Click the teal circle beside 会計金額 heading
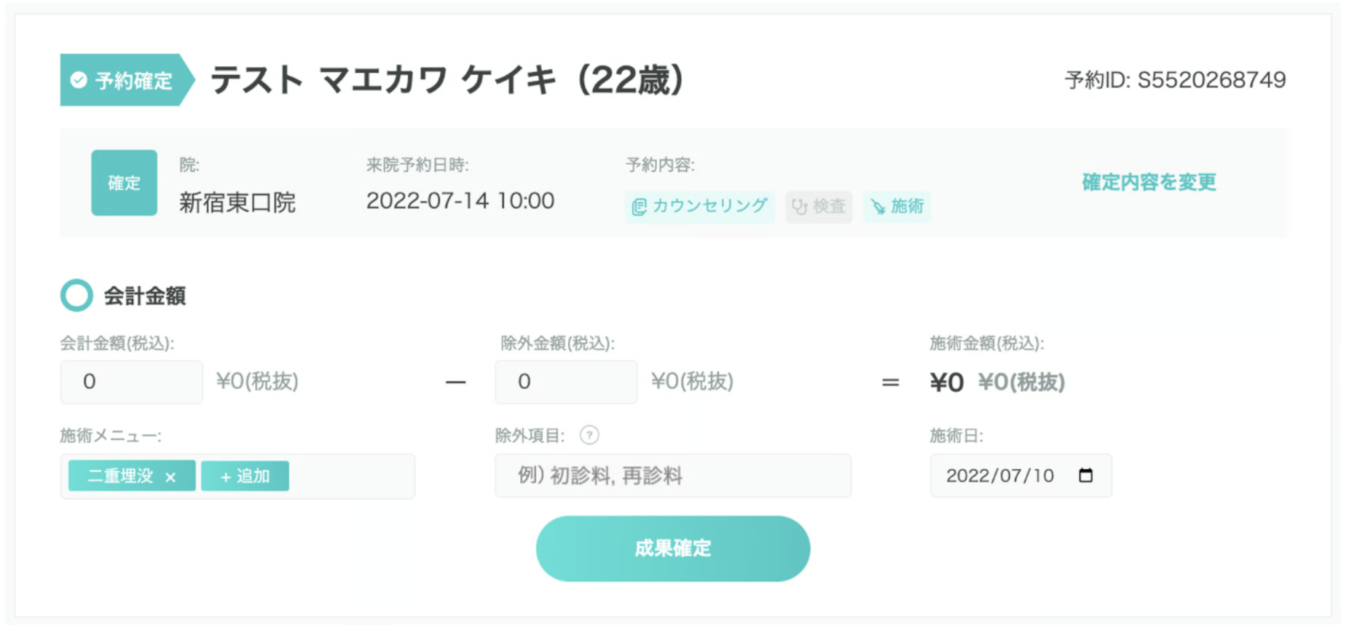 click(76, 296)
